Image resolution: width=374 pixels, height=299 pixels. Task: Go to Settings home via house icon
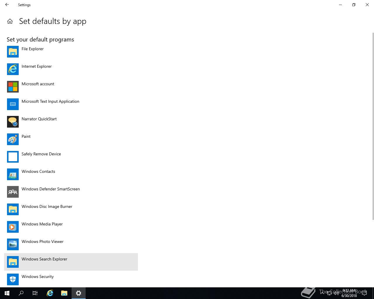(10, 21)
